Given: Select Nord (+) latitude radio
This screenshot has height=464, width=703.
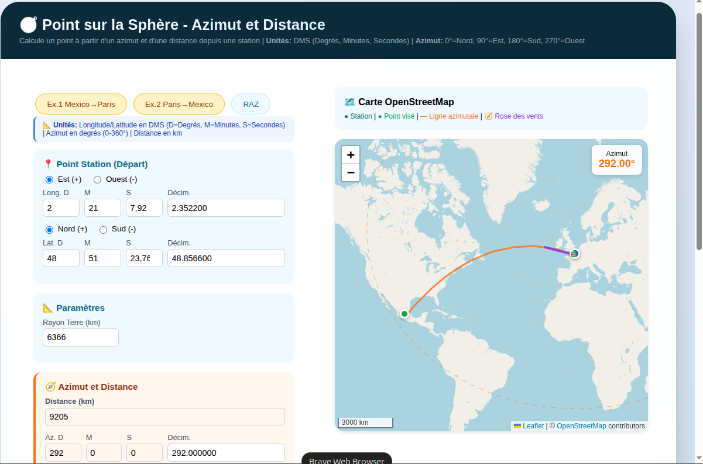Looking at the screenshot, I should (50, 230).
